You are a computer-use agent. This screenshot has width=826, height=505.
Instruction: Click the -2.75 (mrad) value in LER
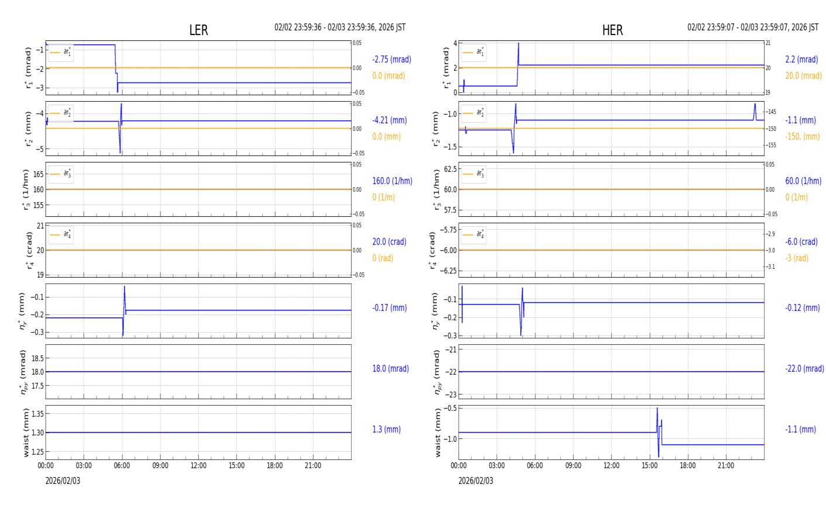392,60
